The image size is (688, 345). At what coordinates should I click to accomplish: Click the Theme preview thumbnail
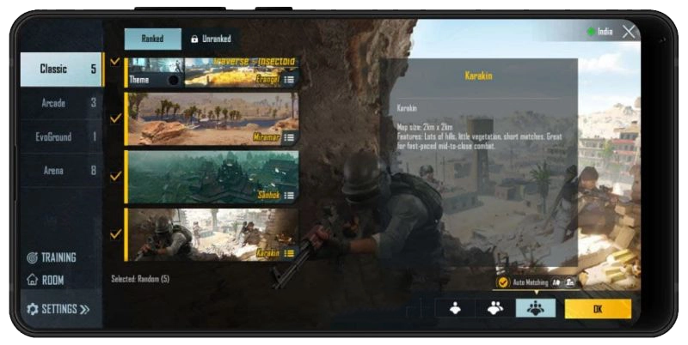(x=155, y=72)
